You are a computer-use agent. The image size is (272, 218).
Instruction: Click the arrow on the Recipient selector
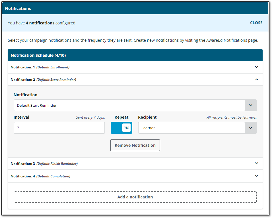click(251, 128)
